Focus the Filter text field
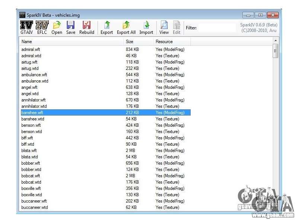The width and height of the screenshot is (298, 223). pos(217,28)
